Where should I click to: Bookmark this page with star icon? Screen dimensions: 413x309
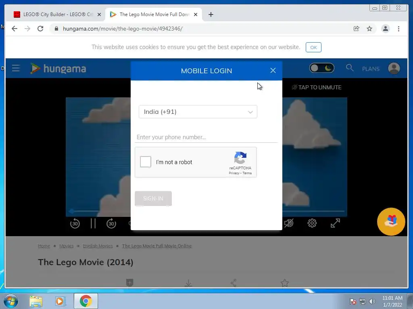[x=369, y=29]
